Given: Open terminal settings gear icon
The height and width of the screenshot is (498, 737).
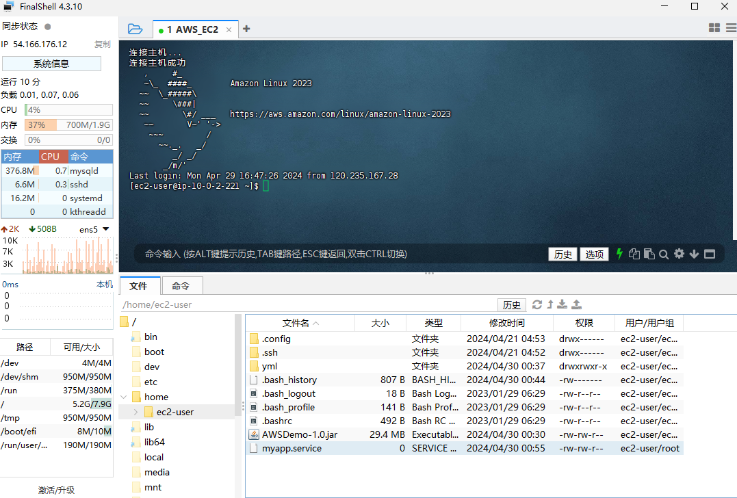Looking at the screenshot, I should 680,254.
